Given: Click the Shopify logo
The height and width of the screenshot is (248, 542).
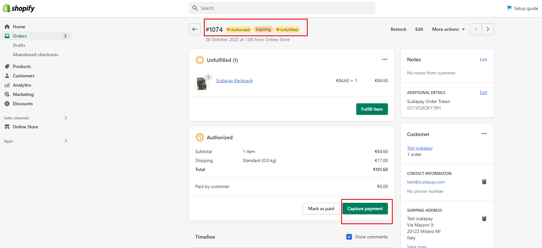Looking at the screenshot, I should click(18, 8).
